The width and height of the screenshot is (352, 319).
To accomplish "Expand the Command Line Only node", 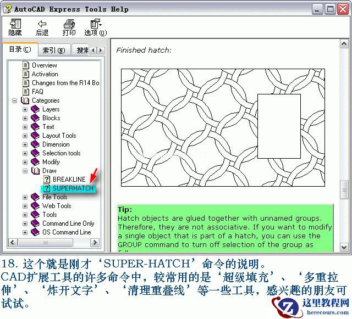I will [x=25, y=223].
